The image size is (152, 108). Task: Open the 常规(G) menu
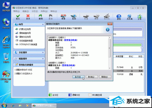16,11
